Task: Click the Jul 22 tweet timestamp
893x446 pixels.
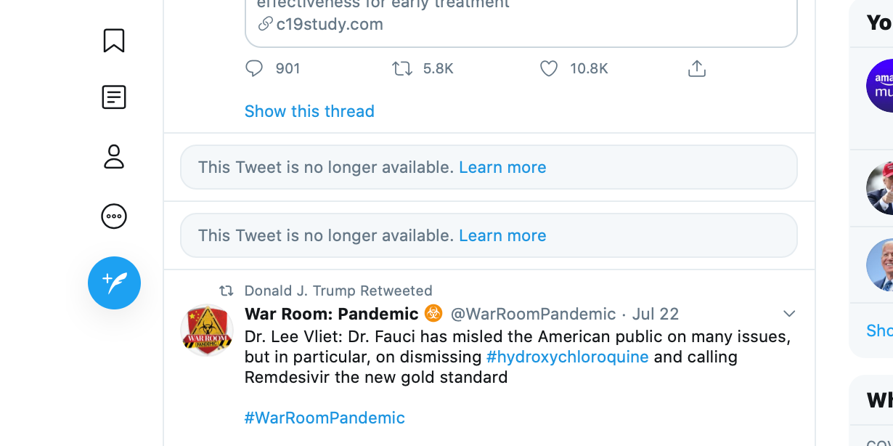Action: click(655, 314)
